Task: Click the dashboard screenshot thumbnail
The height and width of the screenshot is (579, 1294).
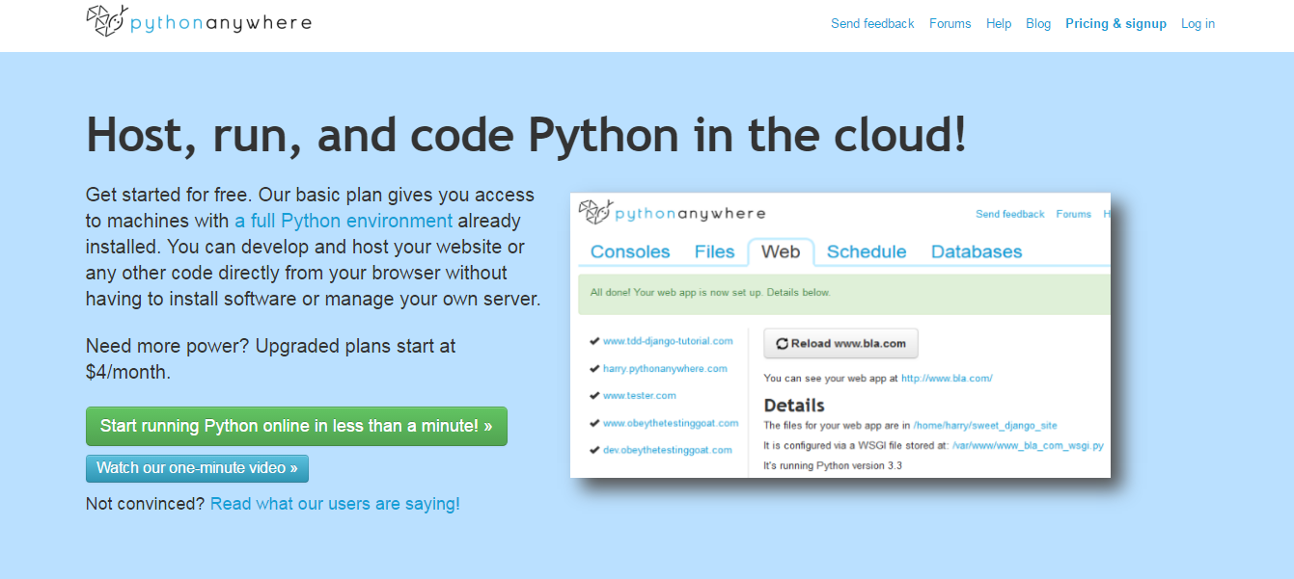Action: click(840, 335)
